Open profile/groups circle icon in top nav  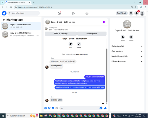click(x=87, y=13)
